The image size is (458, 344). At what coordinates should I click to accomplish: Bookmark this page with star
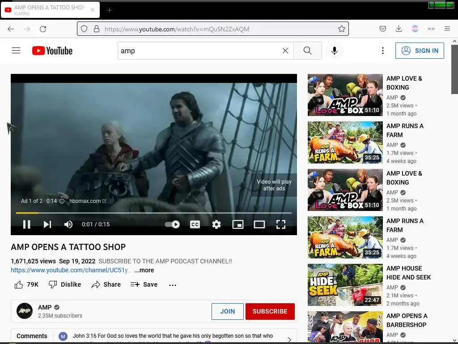(341, 29)
